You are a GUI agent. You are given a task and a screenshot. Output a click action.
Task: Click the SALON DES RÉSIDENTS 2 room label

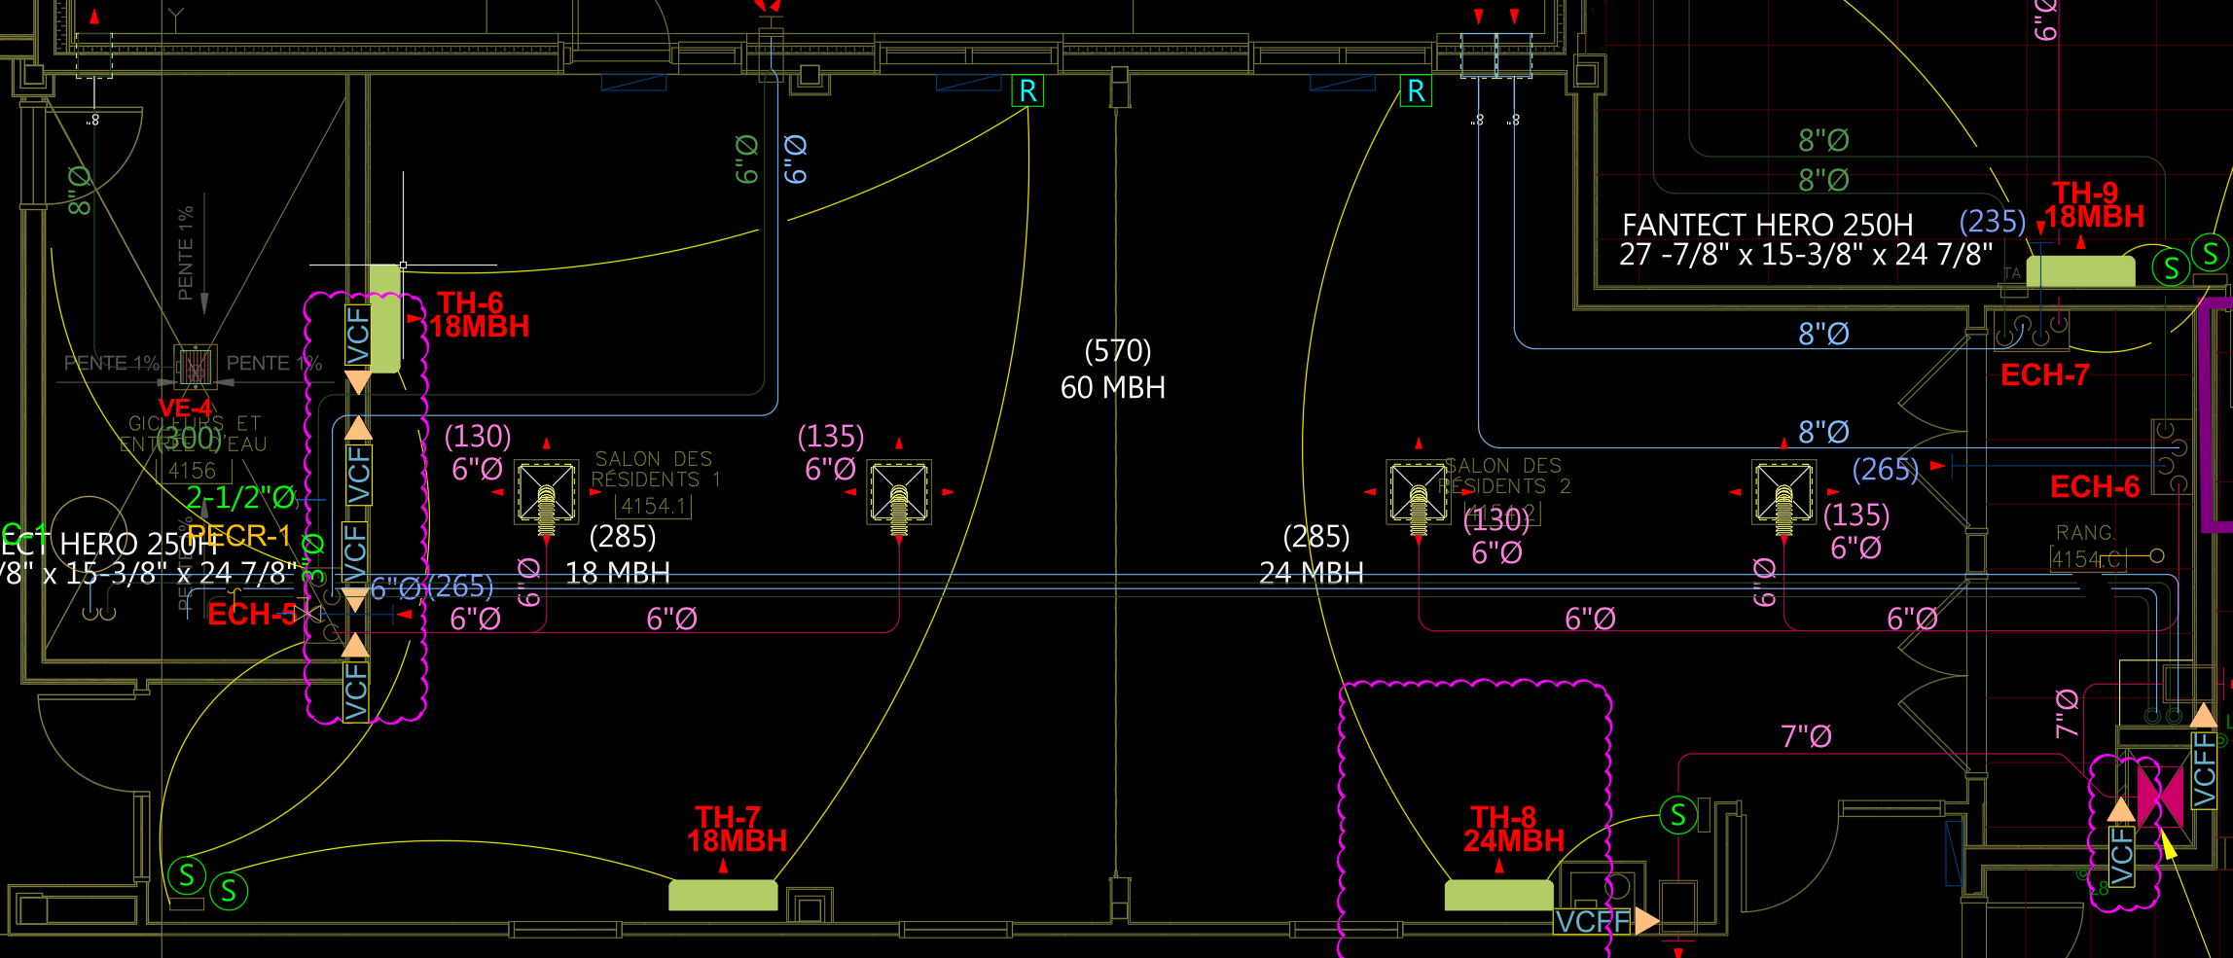pyautogui.click(x=1503, y=477)
